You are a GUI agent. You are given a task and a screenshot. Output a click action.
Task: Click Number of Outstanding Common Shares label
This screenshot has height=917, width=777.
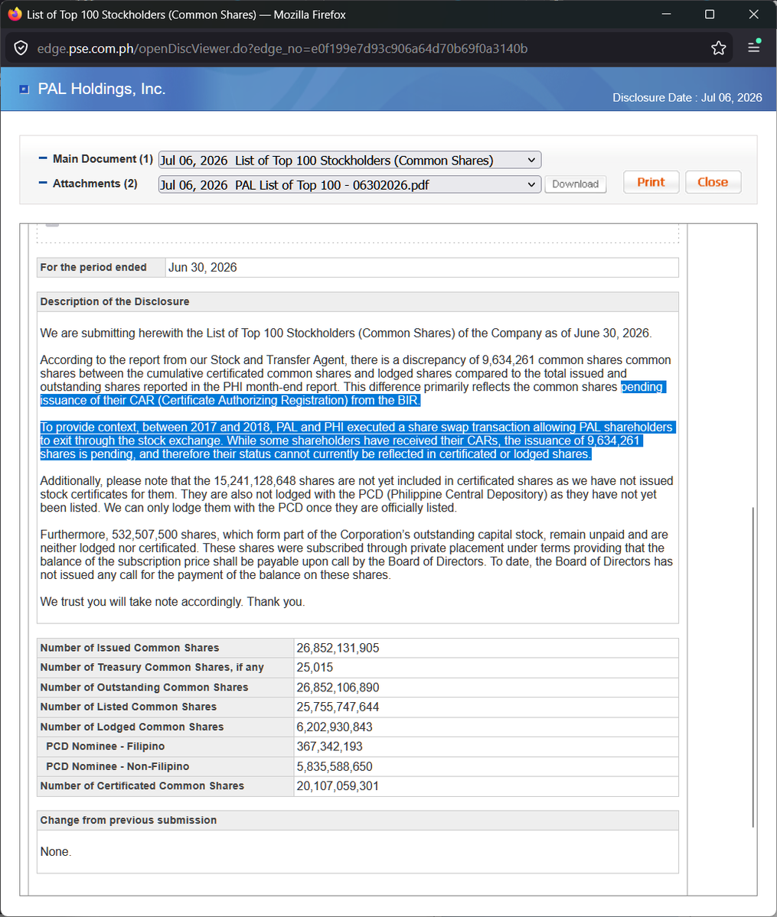pyautogui.click(x=144, y=687)
